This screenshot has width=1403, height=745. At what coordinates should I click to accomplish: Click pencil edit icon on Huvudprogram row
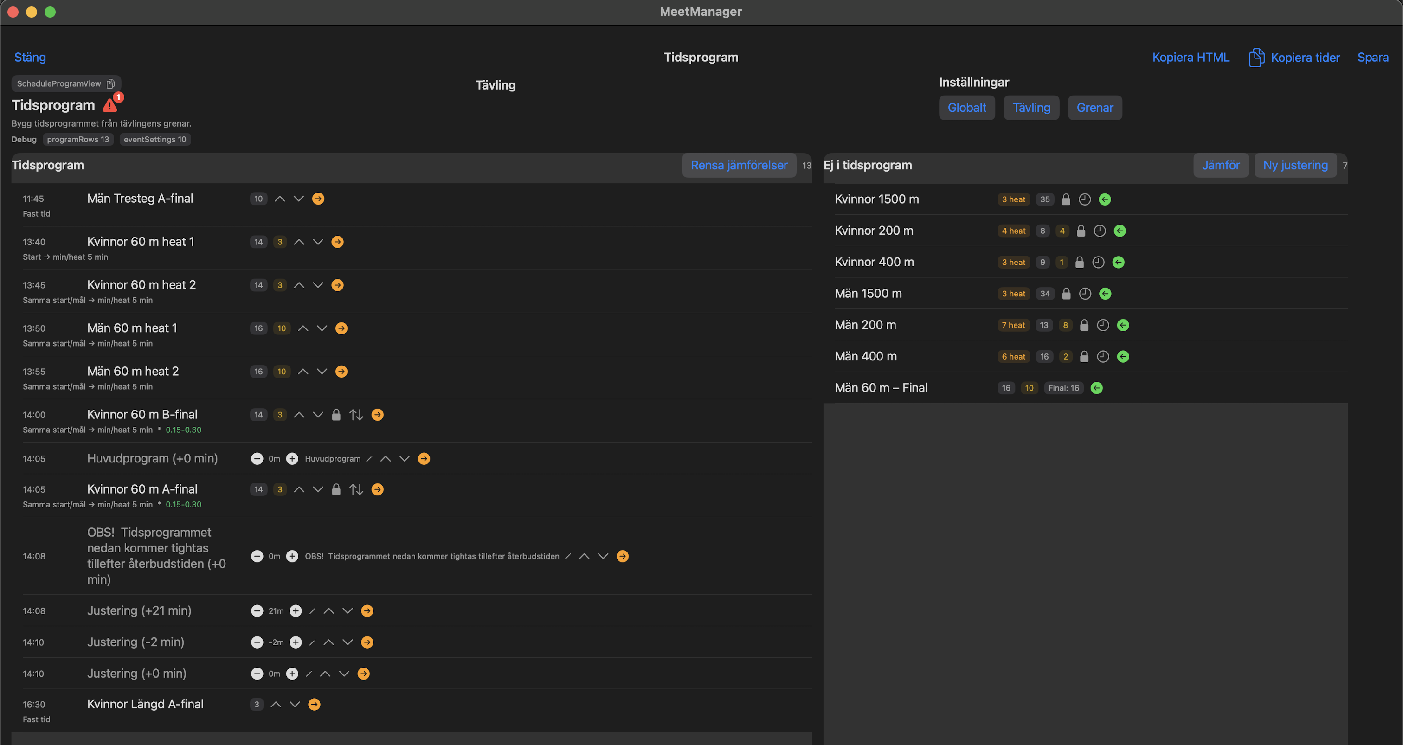(369, 459)
